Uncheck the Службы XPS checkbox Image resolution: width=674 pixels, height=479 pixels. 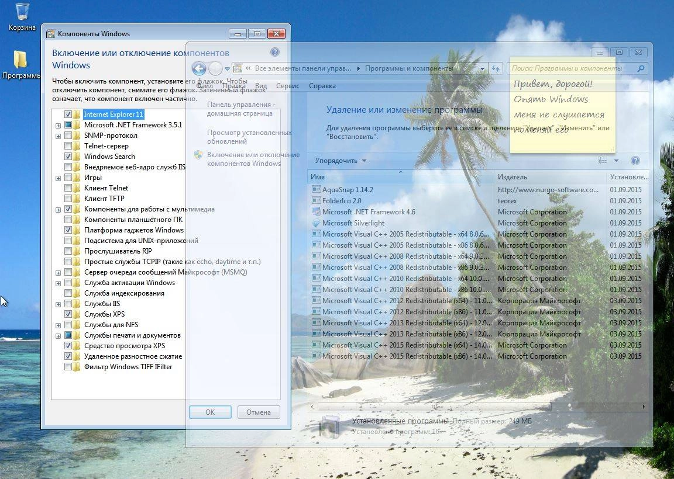68,314
